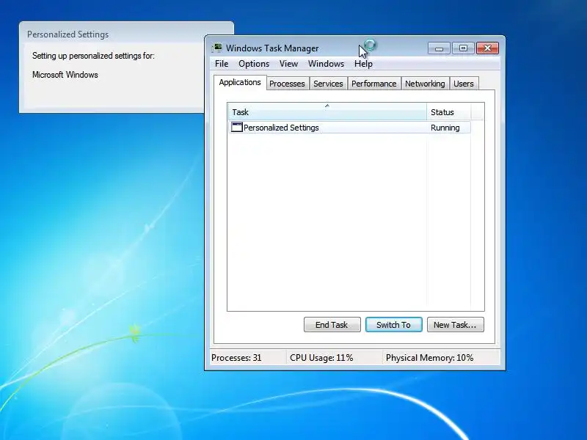
Task: Open the File menu
Action: (222, 64)
